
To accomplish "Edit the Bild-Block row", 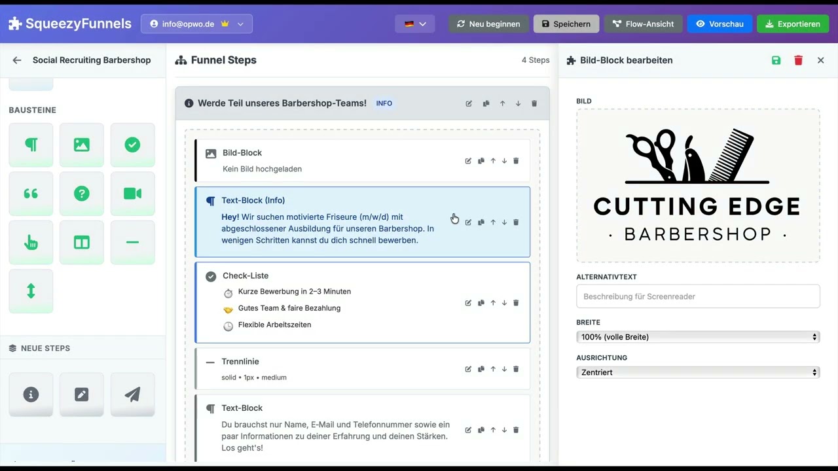I will tap(468, 161).
